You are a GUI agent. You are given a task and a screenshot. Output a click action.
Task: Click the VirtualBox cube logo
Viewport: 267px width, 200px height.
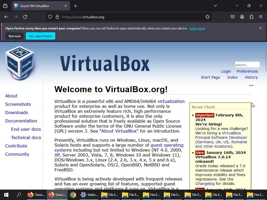point(20,63)
